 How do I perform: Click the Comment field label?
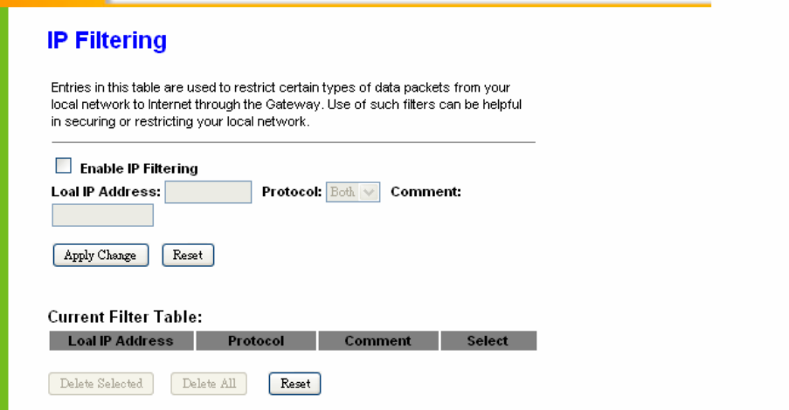tap(426, 192)
